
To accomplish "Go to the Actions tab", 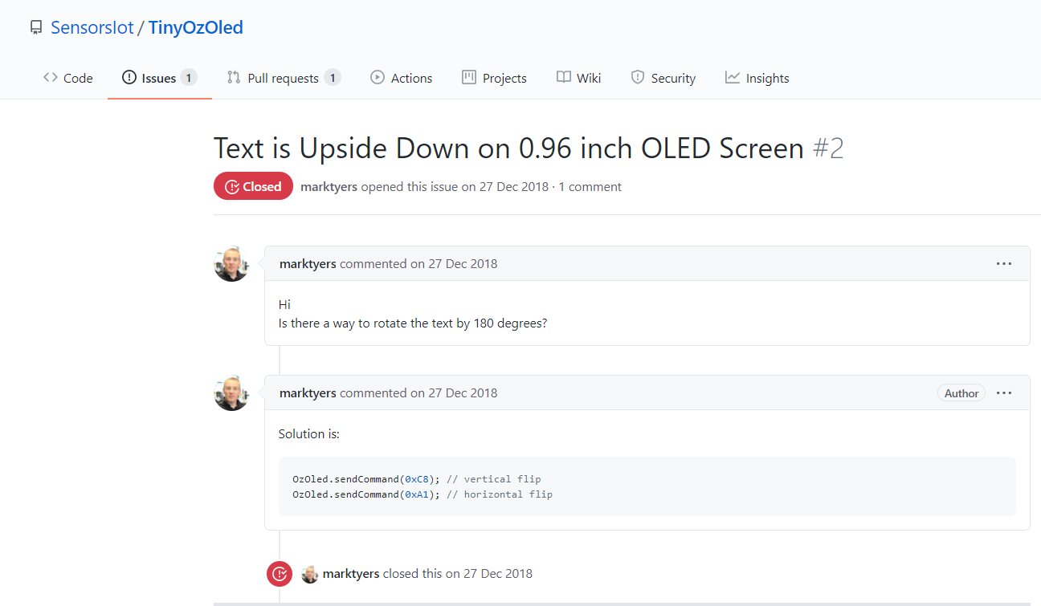I will 402,78.
